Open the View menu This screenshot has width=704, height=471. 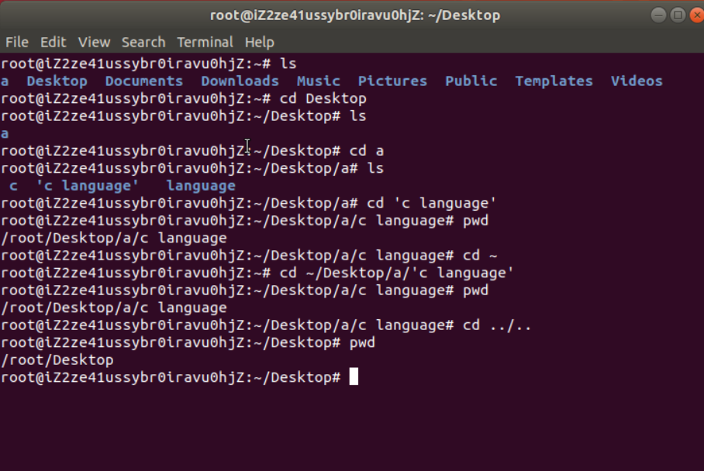94,42
